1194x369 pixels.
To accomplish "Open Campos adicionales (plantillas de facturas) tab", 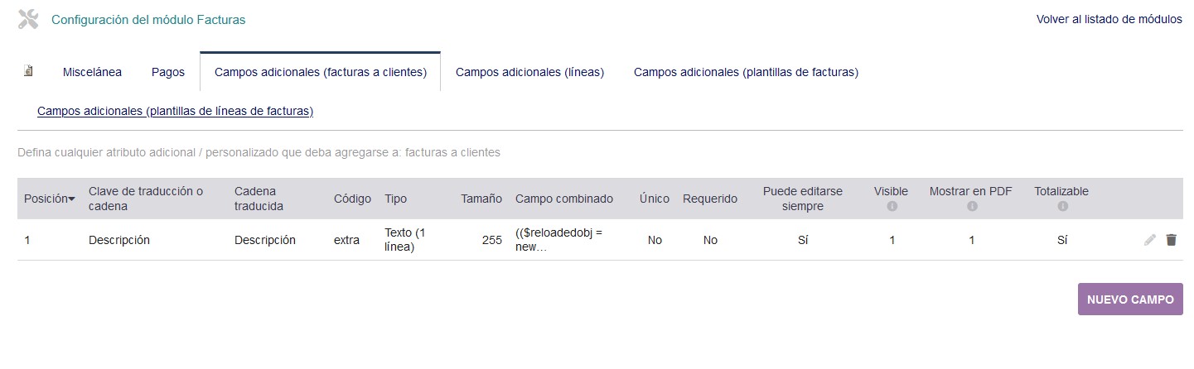I will point(746,72).
